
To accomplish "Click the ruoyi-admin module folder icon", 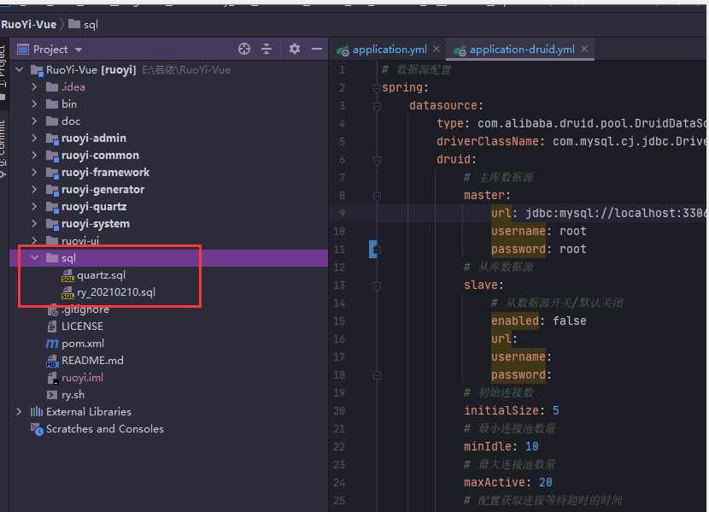I will (52, 138).
